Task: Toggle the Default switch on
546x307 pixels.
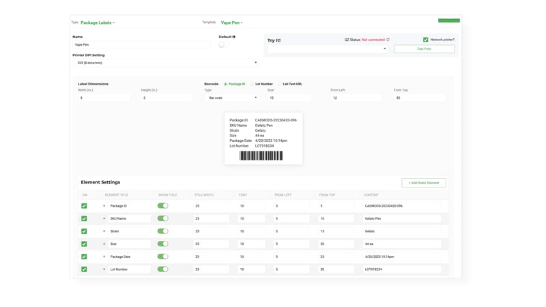Action: (x=222, y=44)
